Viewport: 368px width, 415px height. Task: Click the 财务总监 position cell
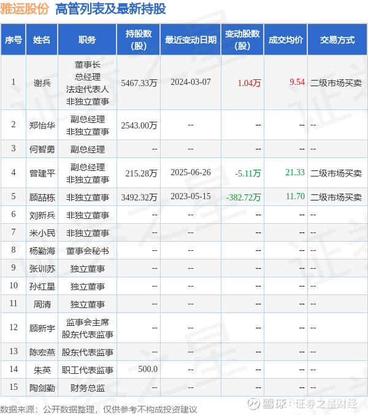coord(87,388)
